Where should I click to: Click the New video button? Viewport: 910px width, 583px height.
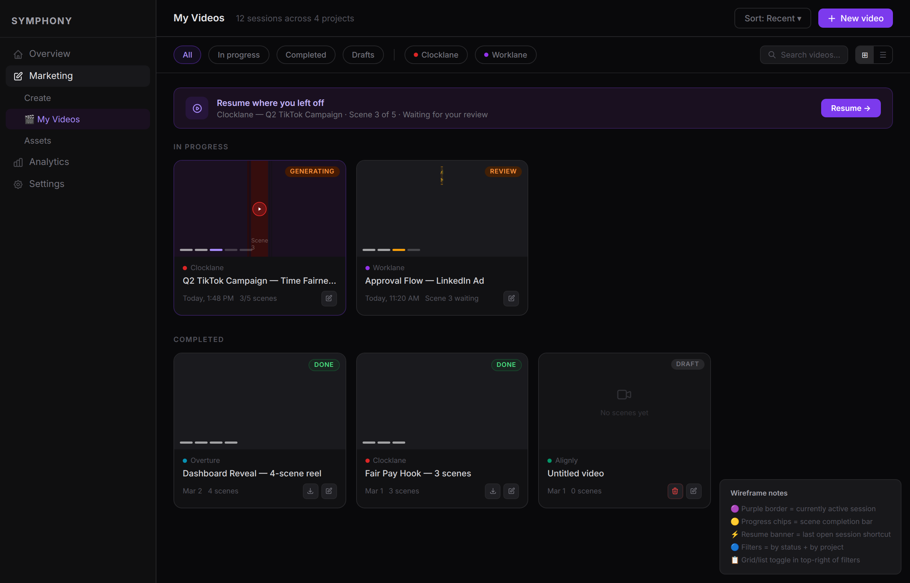tap(855, 18)
